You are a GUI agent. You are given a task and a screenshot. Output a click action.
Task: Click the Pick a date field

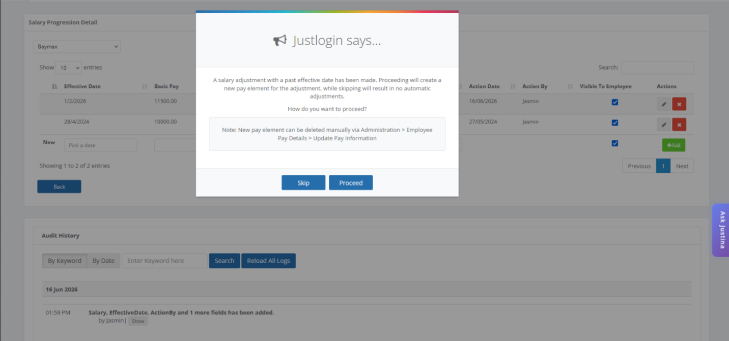100,145
